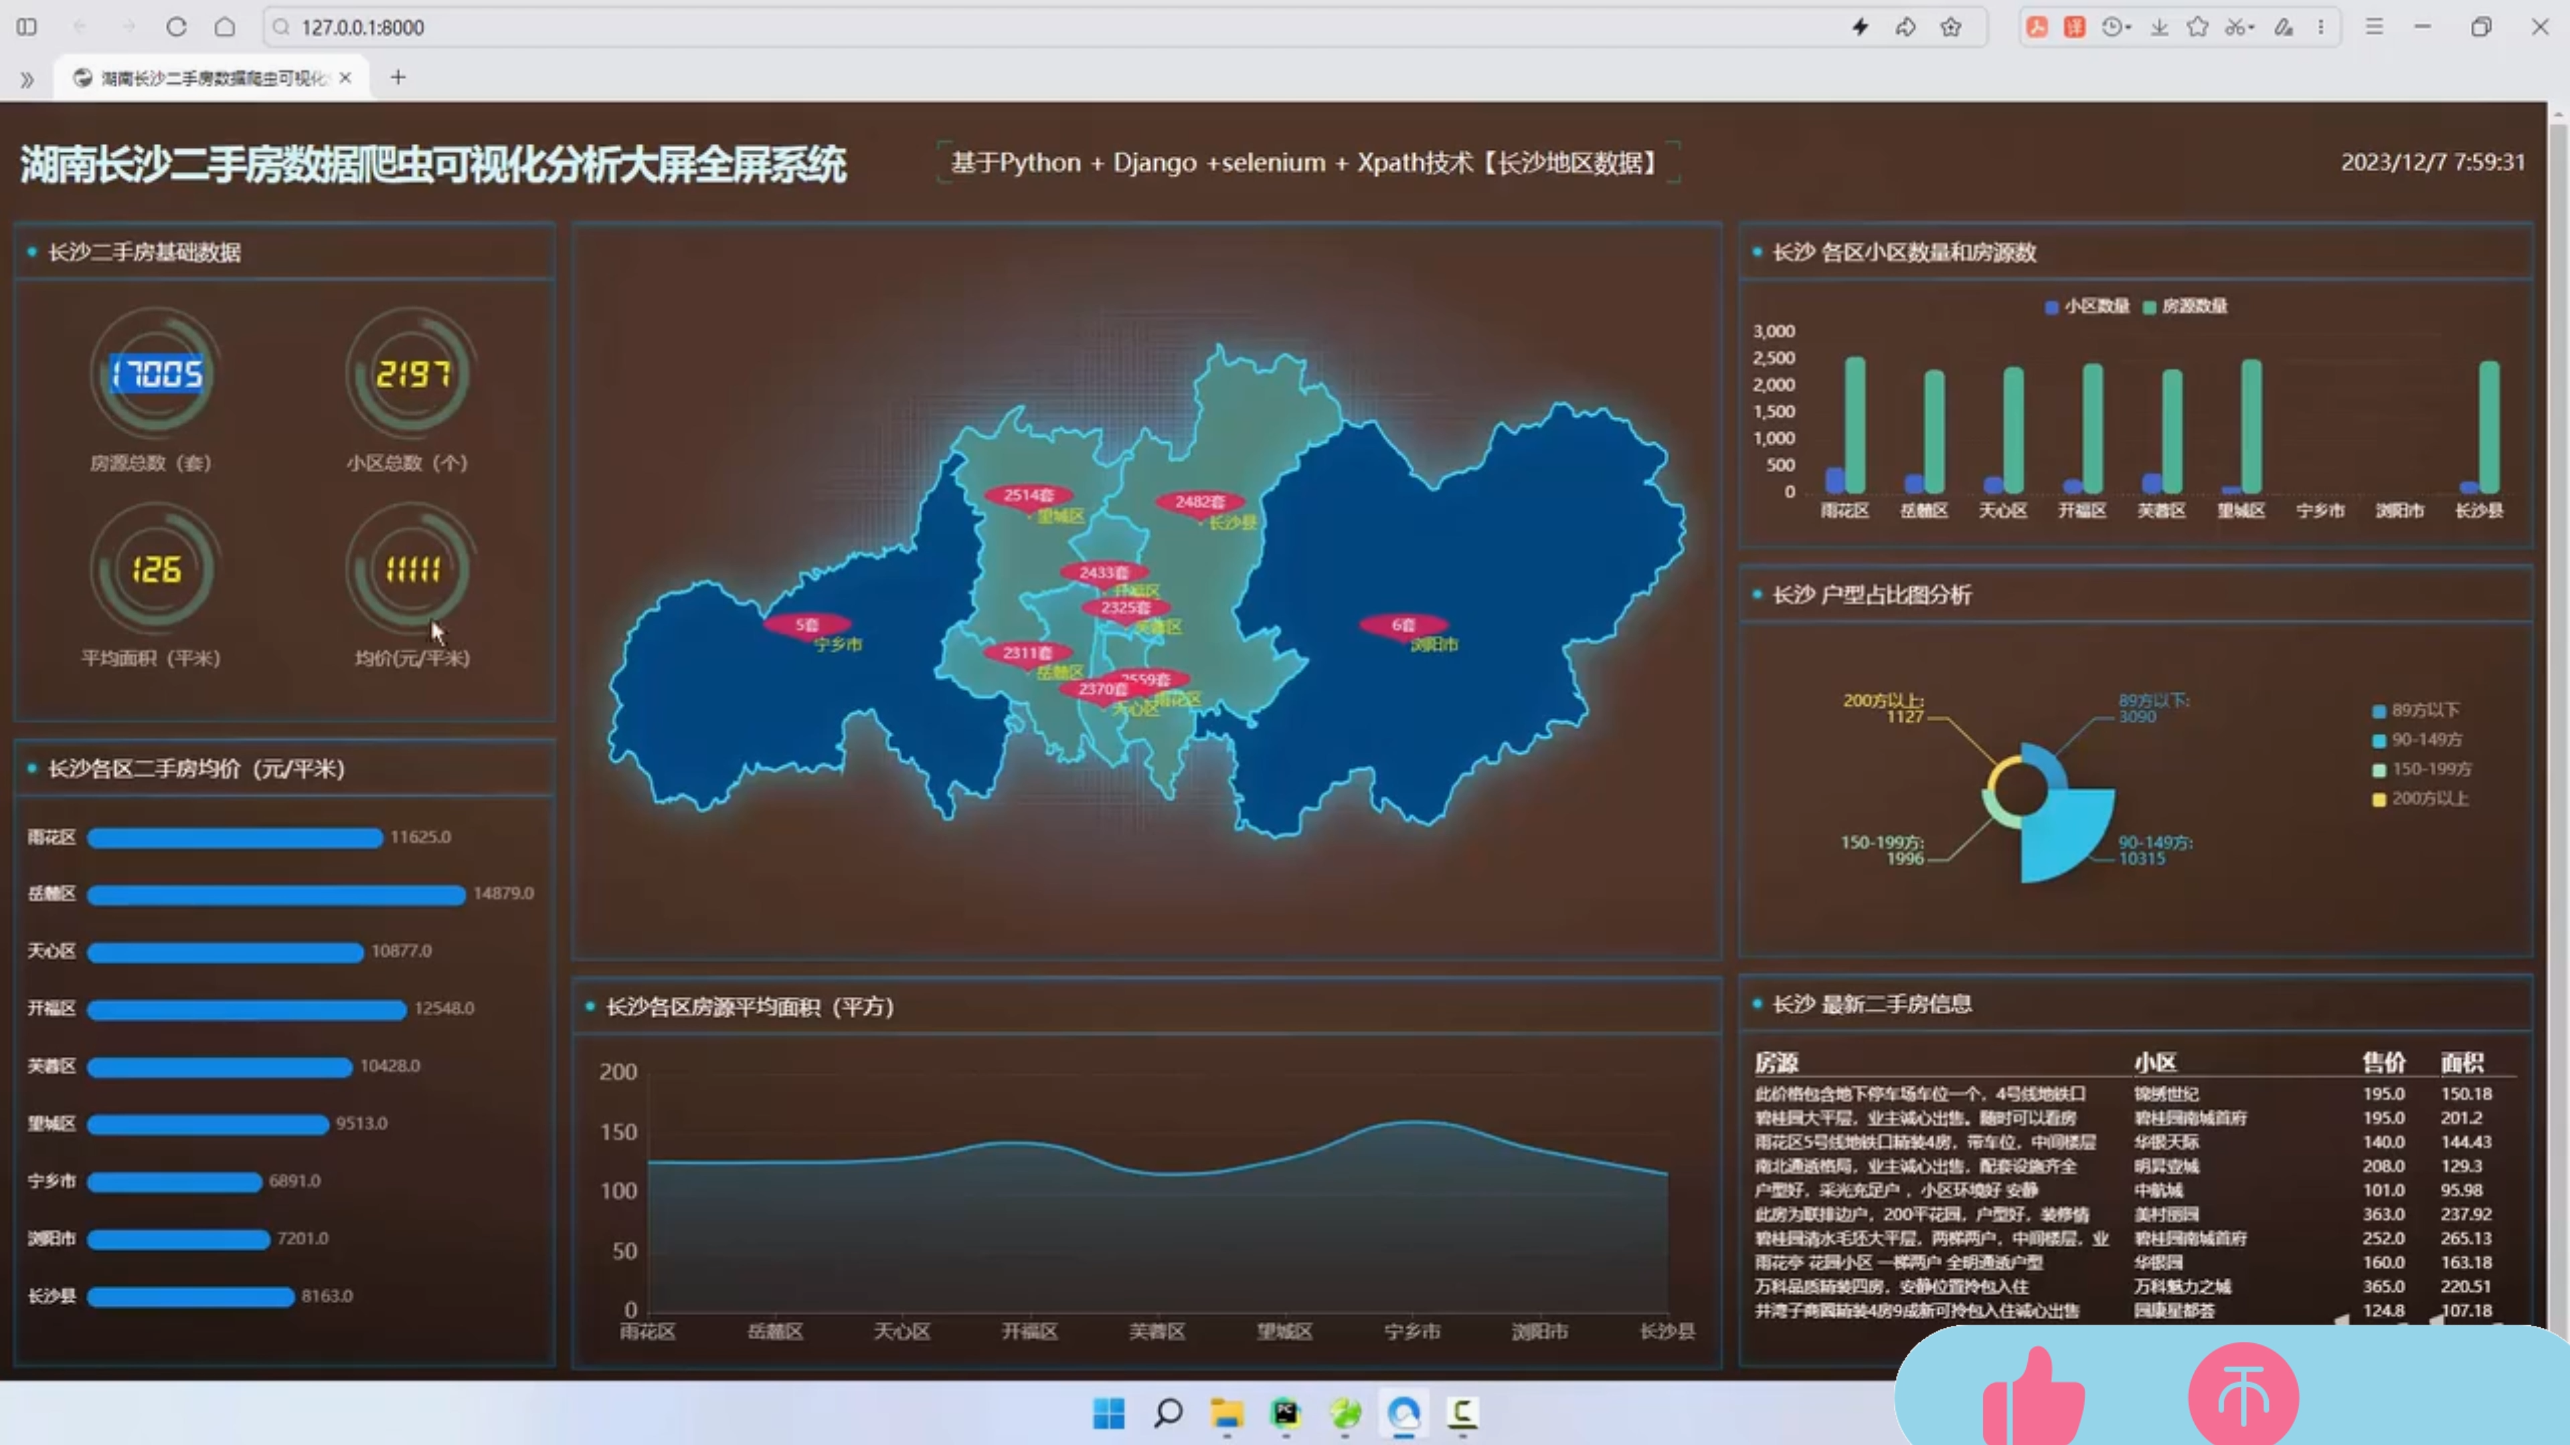Click the lightning bolt speed mode icon
Screen dimensions: 2570x1445
(x=1861, y=27)
